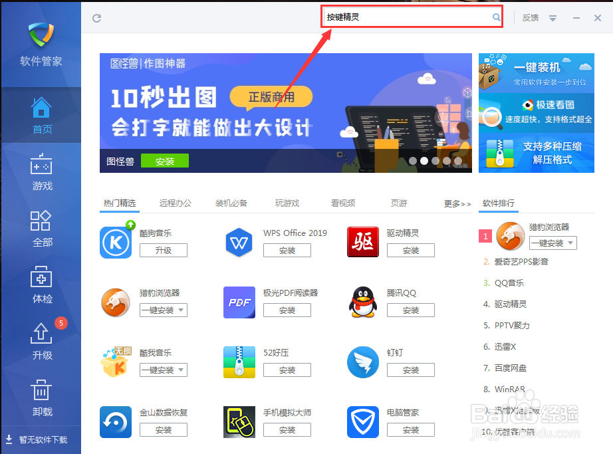Click the 驱动精灵 app icon
Image resolution: width=613 pixels, height=454 pixels.
coord(362,243)
